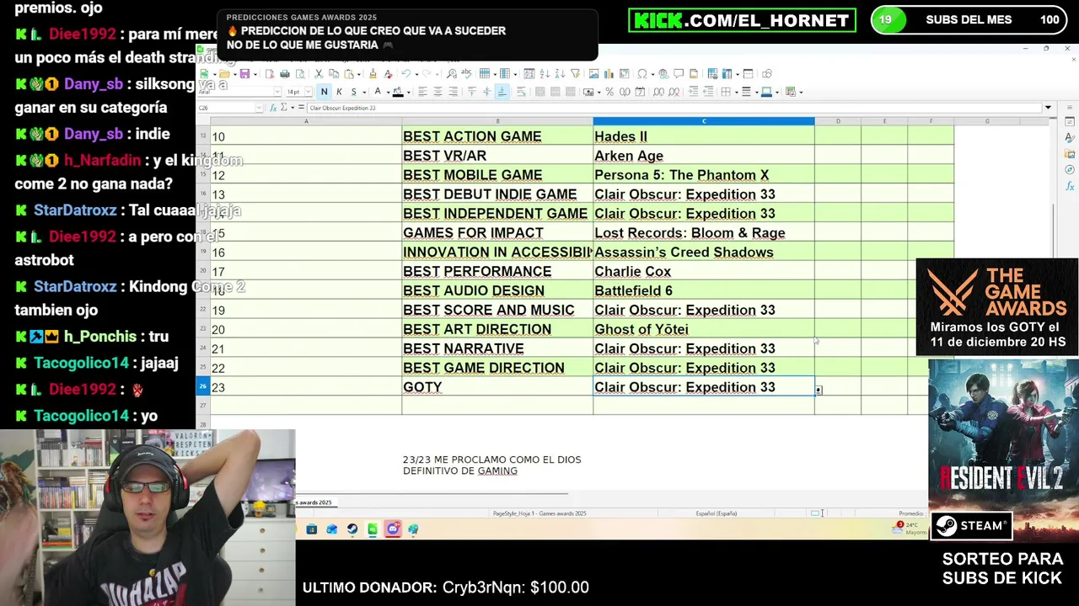This screenshot has height=606, width=1079.
Task: Open Steam from the Windows taskbar
Action: pyautogui.click(x=352, y=529)
